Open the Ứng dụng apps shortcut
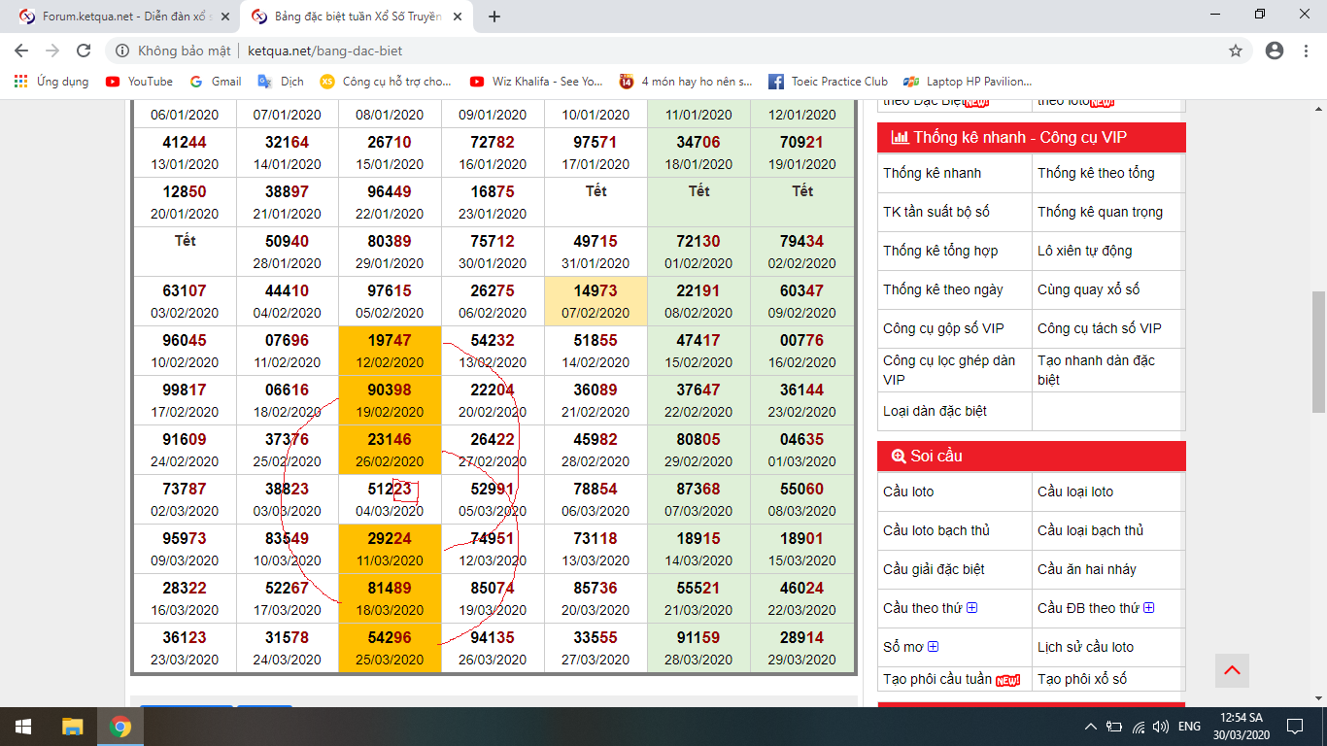 point(51,82)
